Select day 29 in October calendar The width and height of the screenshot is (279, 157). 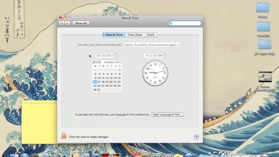tap(119, 86)
